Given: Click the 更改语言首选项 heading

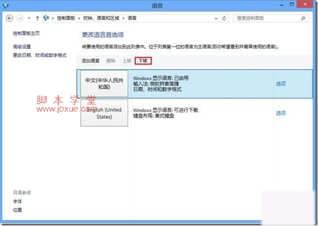Looking at the screenshot, I should click(x=103, y=35).
